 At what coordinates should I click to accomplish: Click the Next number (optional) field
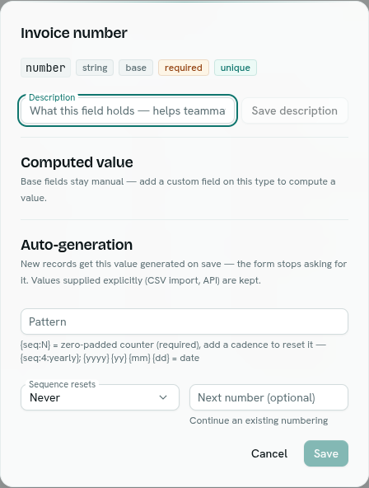pyautogui.click(x=269, y=397)
